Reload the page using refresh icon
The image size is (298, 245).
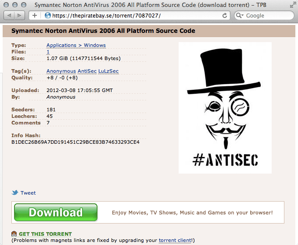click(225, 16)
